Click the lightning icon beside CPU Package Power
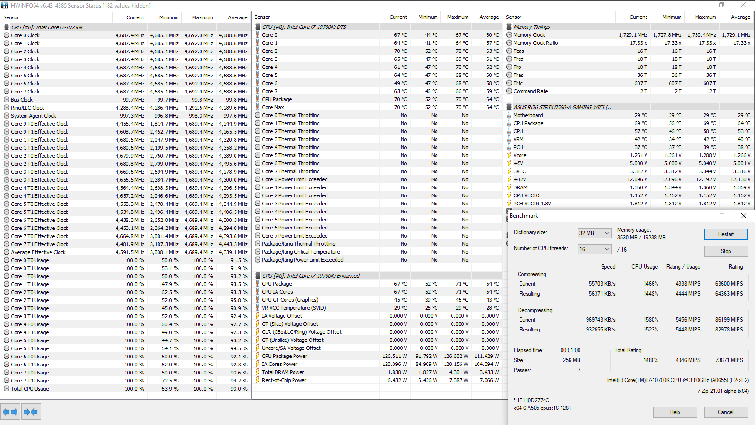Screen dimensions: 755x425 258,356
